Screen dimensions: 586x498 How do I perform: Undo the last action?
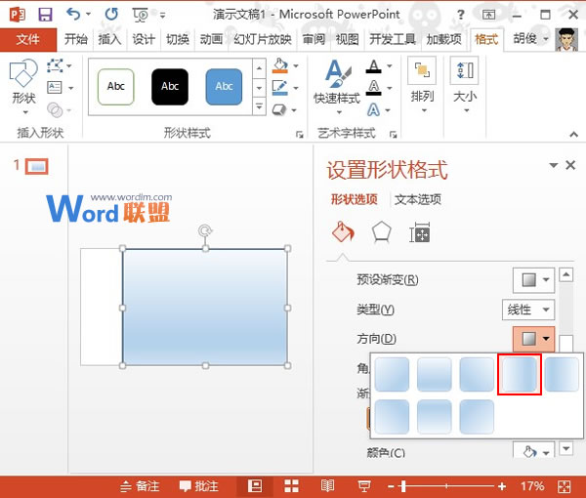coord(73,15)
